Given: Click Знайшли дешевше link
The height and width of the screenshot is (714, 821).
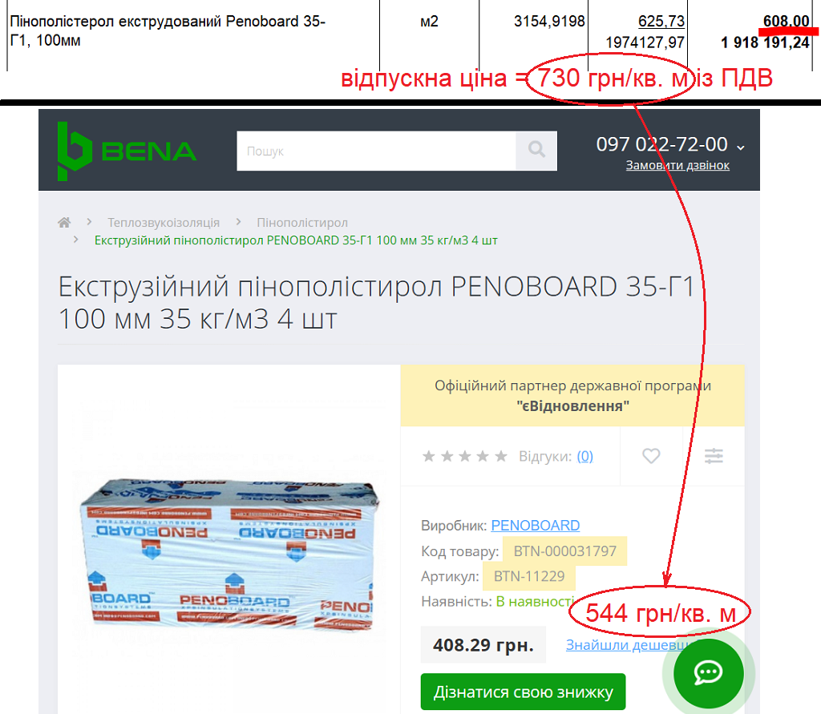Looking at the screenshot, I should point(629,645).
